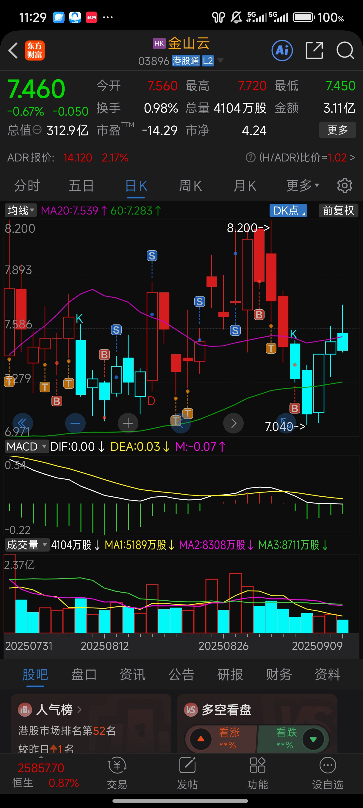Image resolution: width=363 pixels, height=808 pixels.
Task: Open 发帖 post icon
Action: [187, 773]
